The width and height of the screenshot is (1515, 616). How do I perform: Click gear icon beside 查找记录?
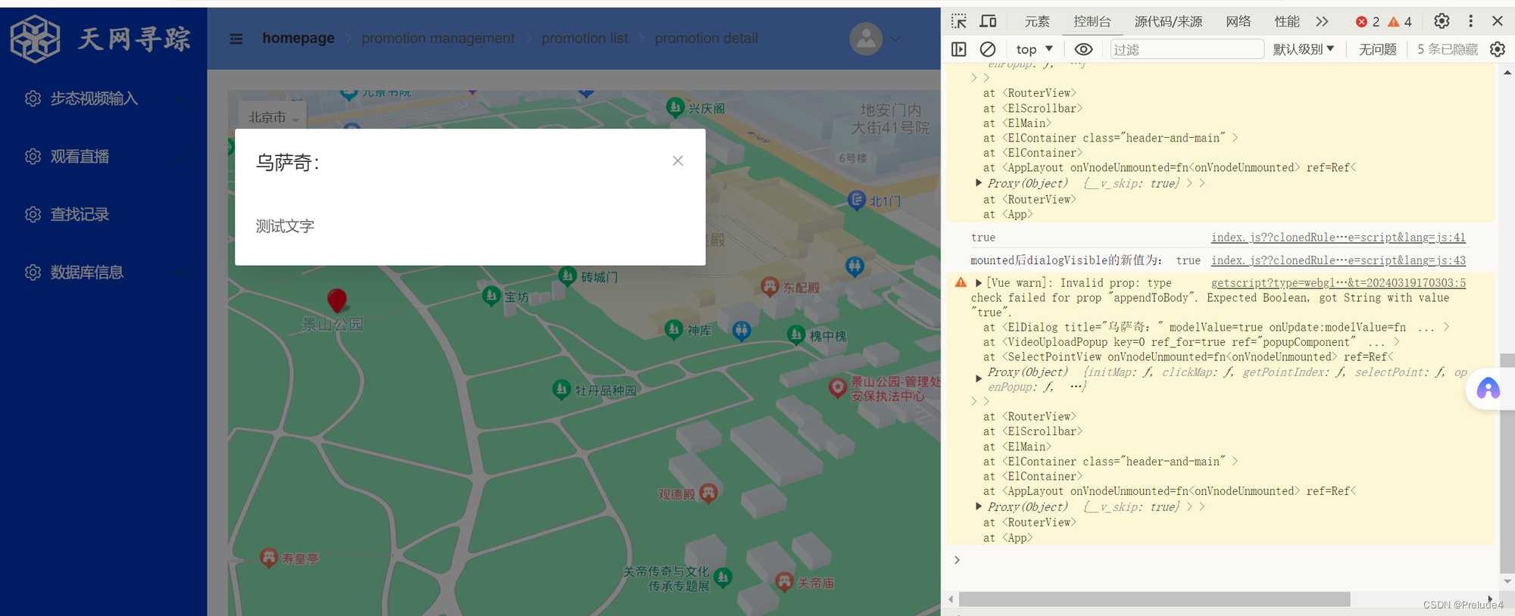point(33,214)
